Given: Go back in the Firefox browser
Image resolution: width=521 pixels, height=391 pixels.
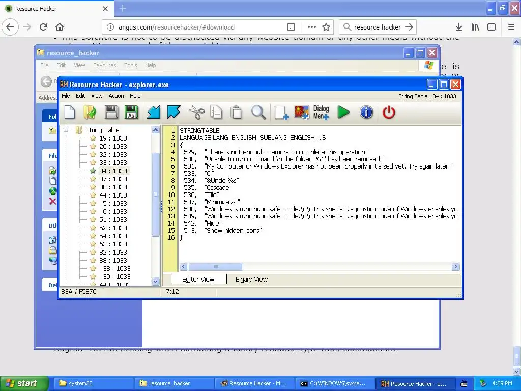Looking at the screenshot, I should point(10,27).
